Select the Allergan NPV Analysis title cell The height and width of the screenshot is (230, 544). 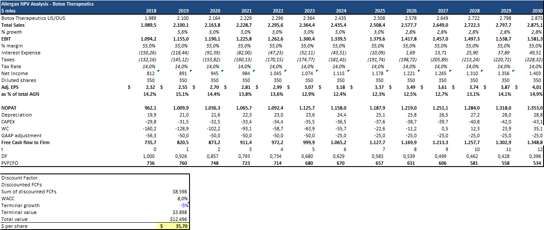pos(47,4)
